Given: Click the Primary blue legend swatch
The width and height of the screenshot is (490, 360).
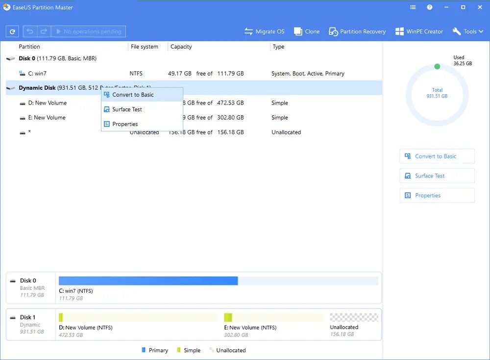Looking at the screenshot, I should (x=144, y=350).
